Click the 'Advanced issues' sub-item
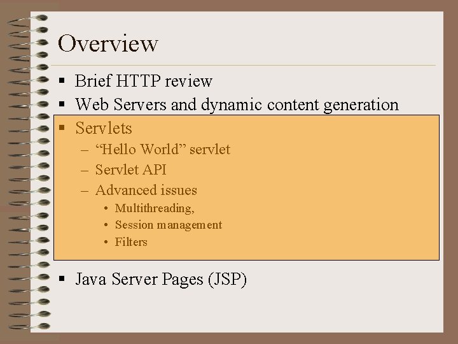Image resolution: width=458 pixels, height=344 pixels. [146, 190]
